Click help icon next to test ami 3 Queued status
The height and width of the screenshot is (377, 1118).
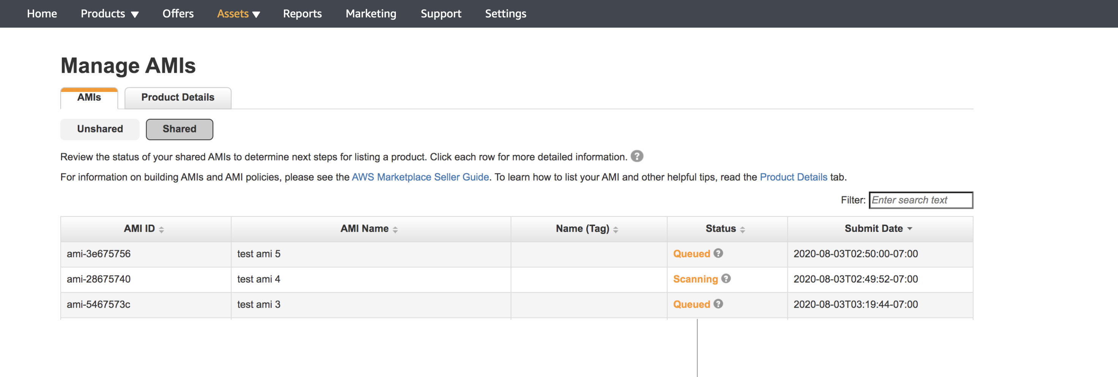tap(718, 304)
